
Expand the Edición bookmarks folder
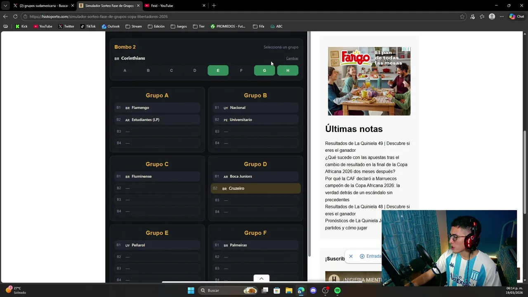[x=156, y=26]
